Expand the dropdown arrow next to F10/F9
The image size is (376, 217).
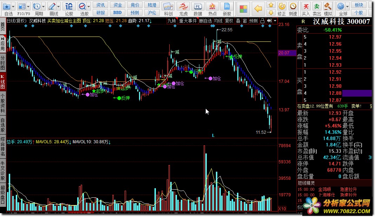coord(28,6)
